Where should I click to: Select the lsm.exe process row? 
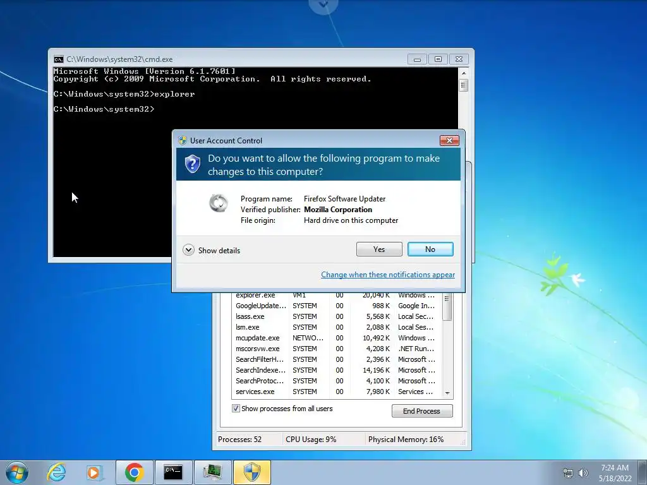click(x=337, y=327)
